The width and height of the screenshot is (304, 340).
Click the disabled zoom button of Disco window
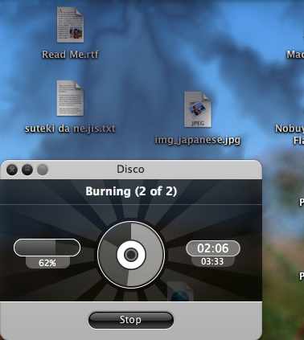pos(43,170)
